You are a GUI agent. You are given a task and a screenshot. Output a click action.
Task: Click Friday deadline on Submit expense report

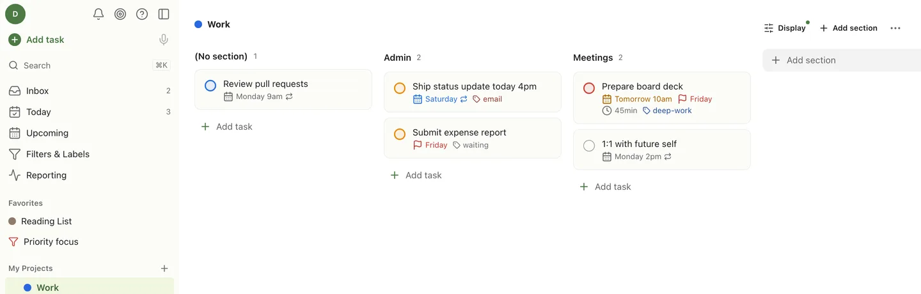pyautogui.click(x=430, y=145)
